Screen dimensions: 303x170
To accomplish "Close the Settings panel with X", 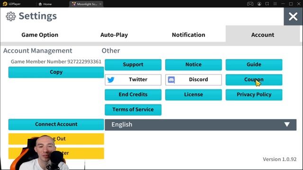I will click(293, 17).
